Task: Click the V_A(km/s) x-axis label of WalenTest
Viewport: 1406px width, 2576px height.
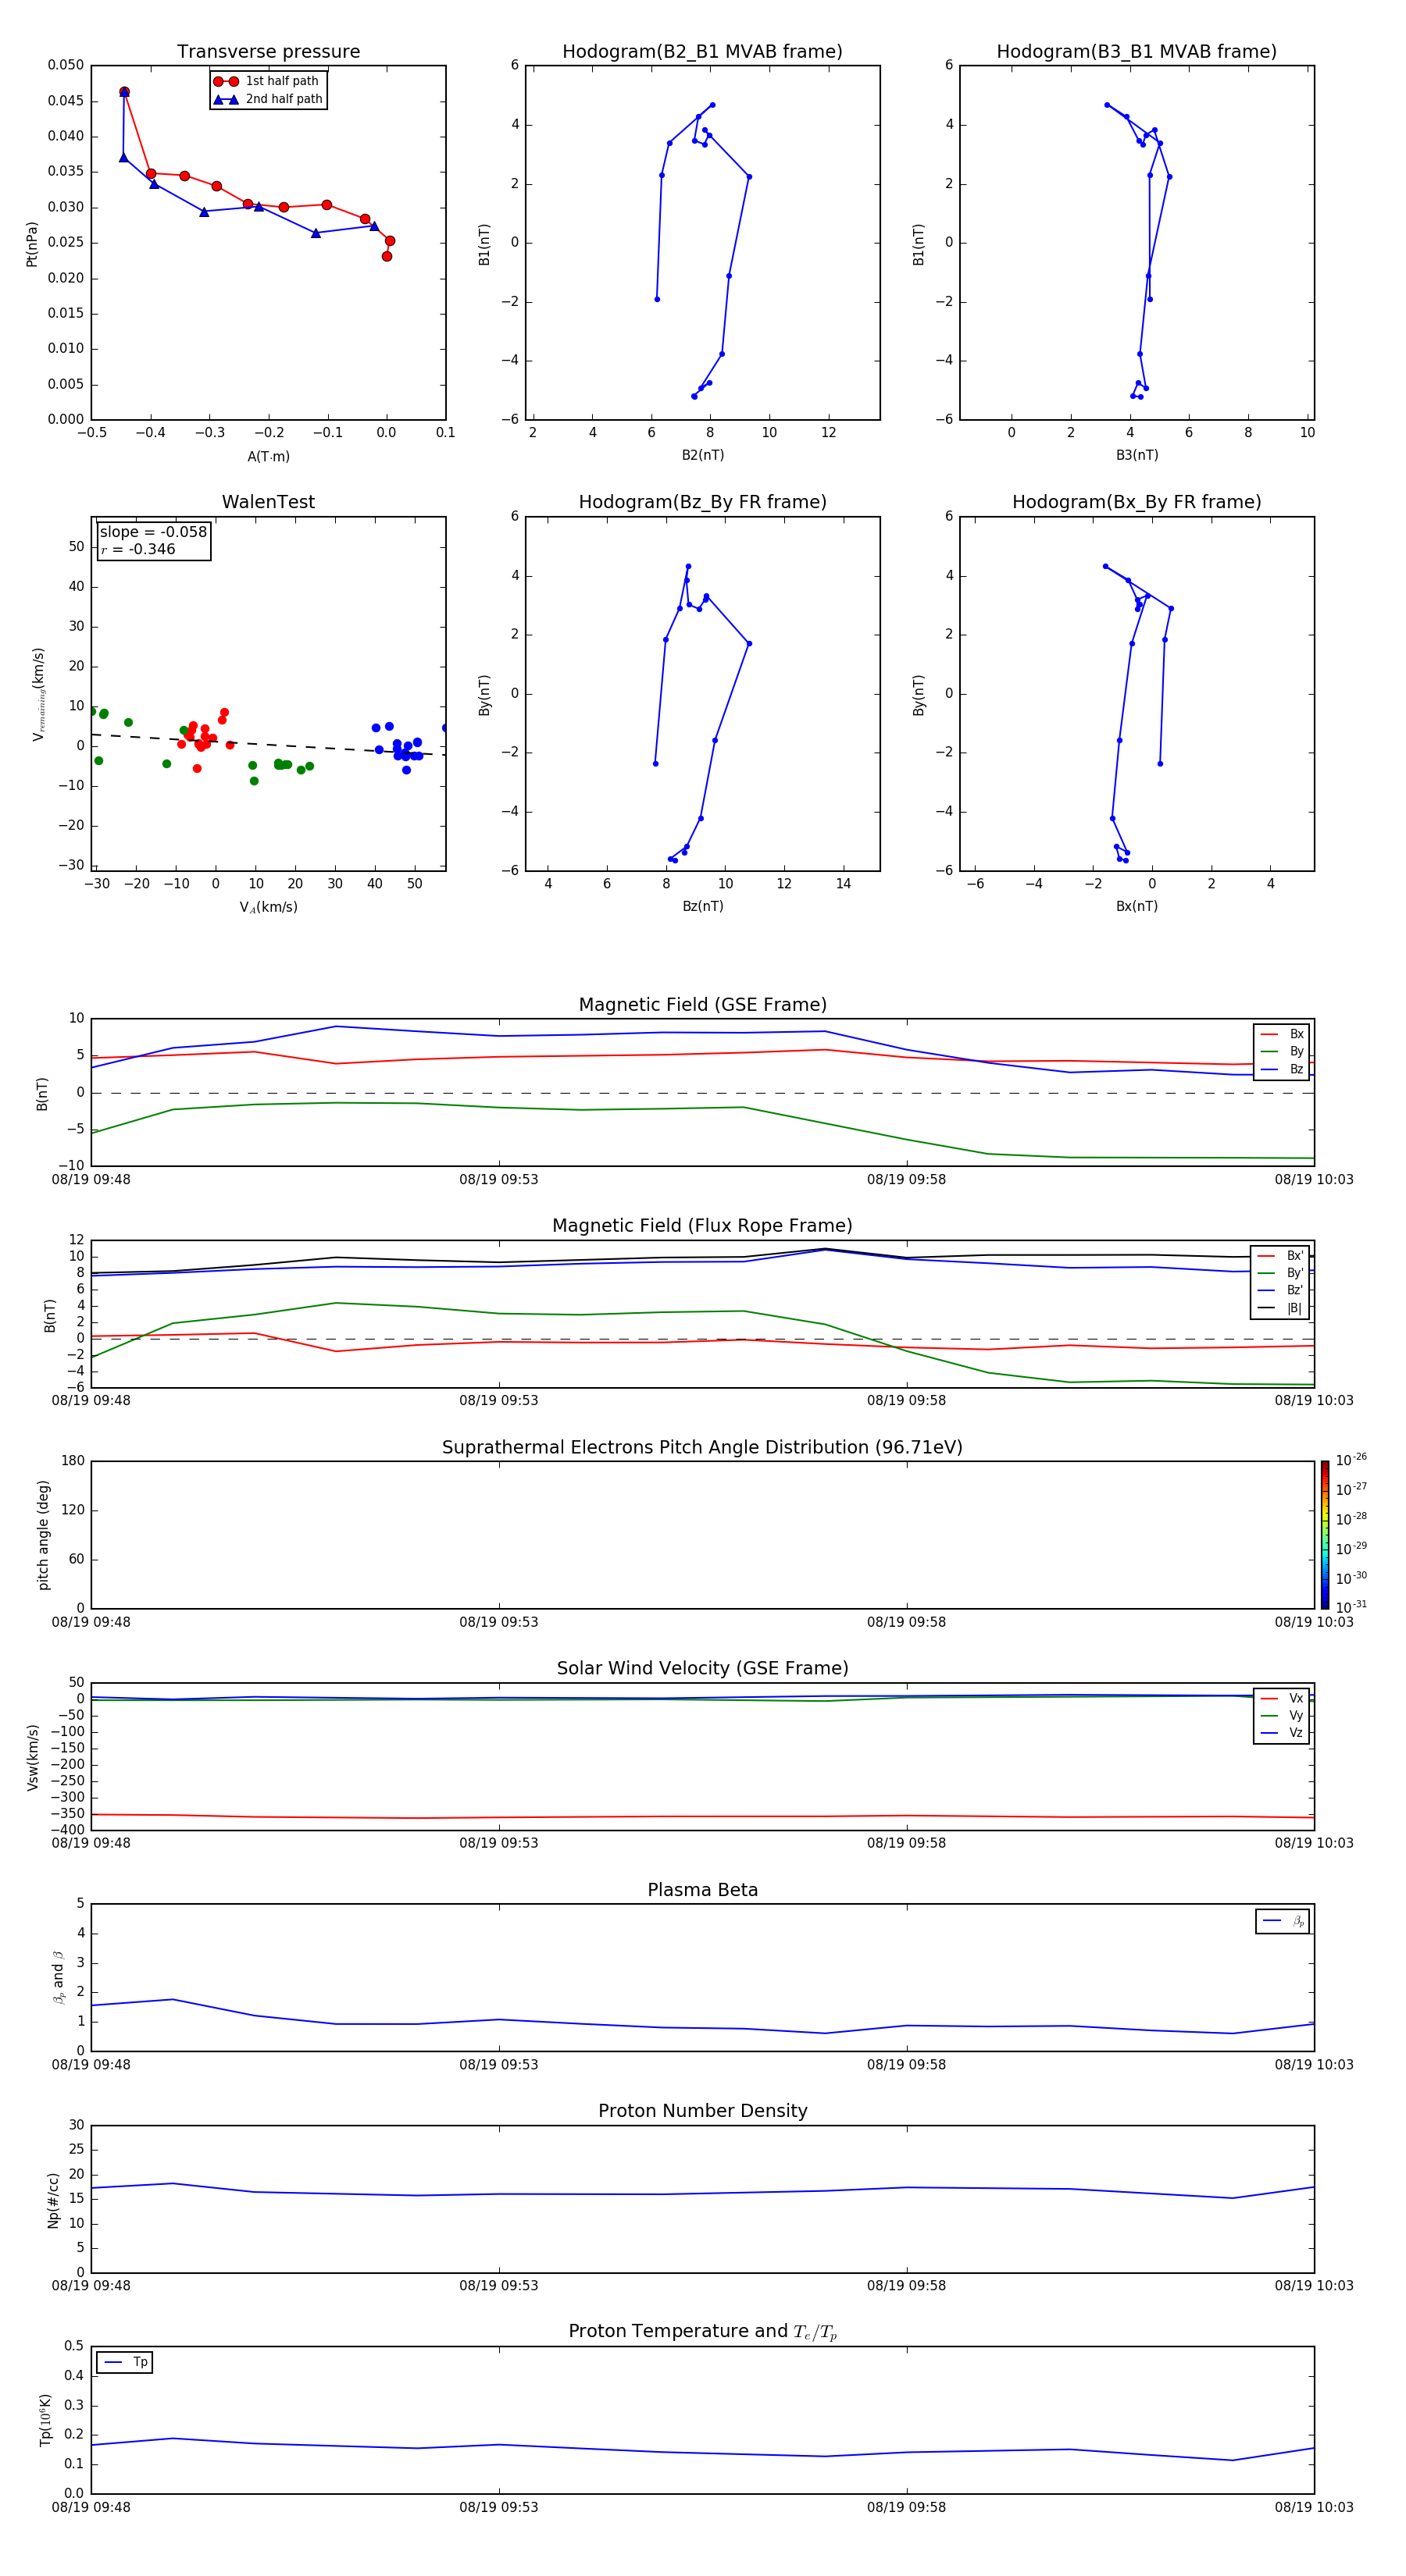Action: 268,907
